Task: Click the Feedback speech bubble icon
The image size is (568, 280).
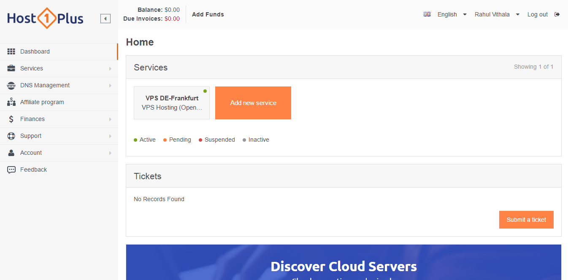Action: click(x=11, y=170)
